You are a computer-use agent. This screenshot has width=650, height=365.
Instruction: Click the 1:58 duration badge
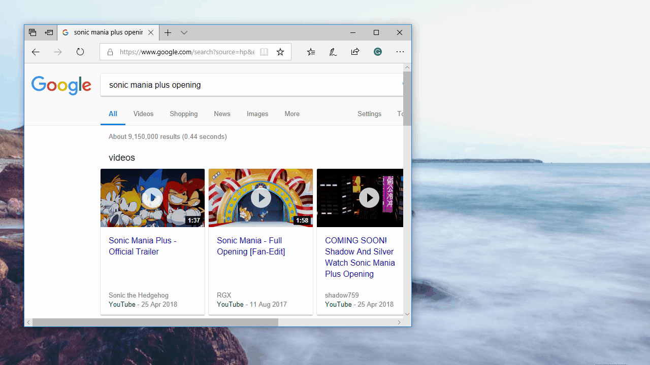[x=302, y=221]
